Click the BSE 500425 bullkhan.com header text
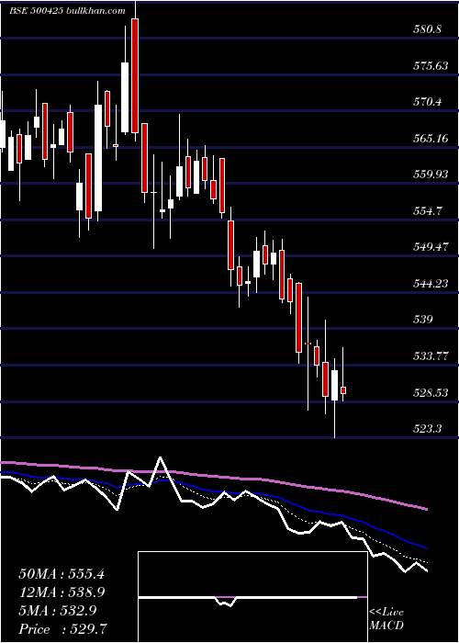459x643 pixels. [x=68, y=11]
